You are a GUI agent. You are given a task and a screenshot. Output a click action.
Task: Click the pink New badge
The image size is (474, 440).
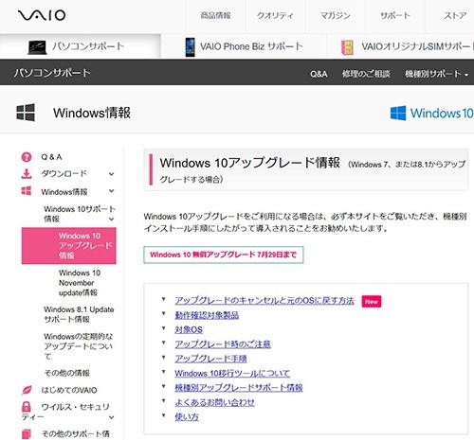pos(372,302)
